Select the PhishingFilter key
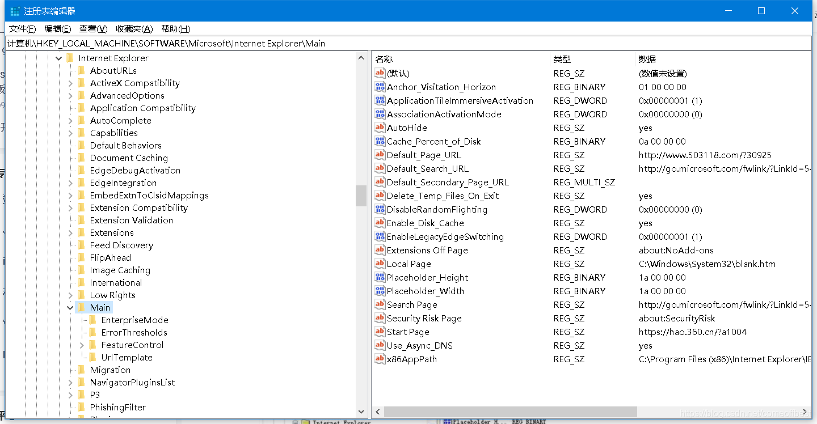 pyautogui.click(x=117, y=407)
